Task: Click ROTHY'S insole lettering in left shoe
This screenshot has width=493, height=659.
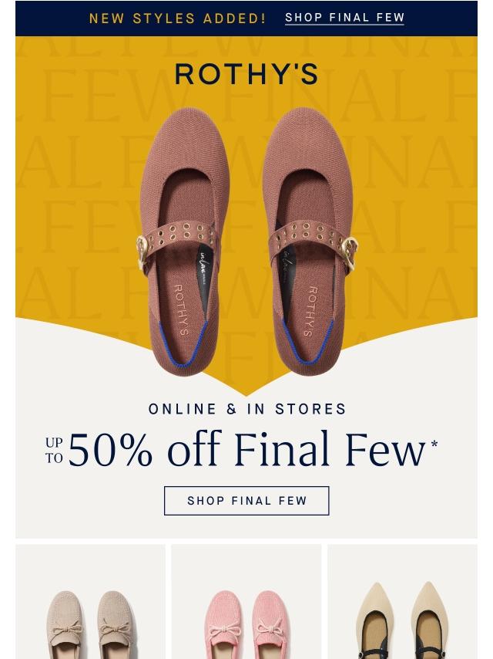Action: click(x=180, y=309)
